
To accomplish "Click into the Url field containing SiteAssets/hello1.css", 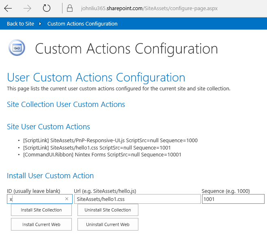I will tap(137, 199).
